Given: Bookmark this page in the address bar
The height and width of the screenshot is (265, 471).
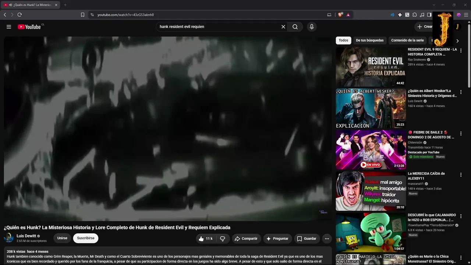Looking at the screenshot, I should [x=82, y=15].
